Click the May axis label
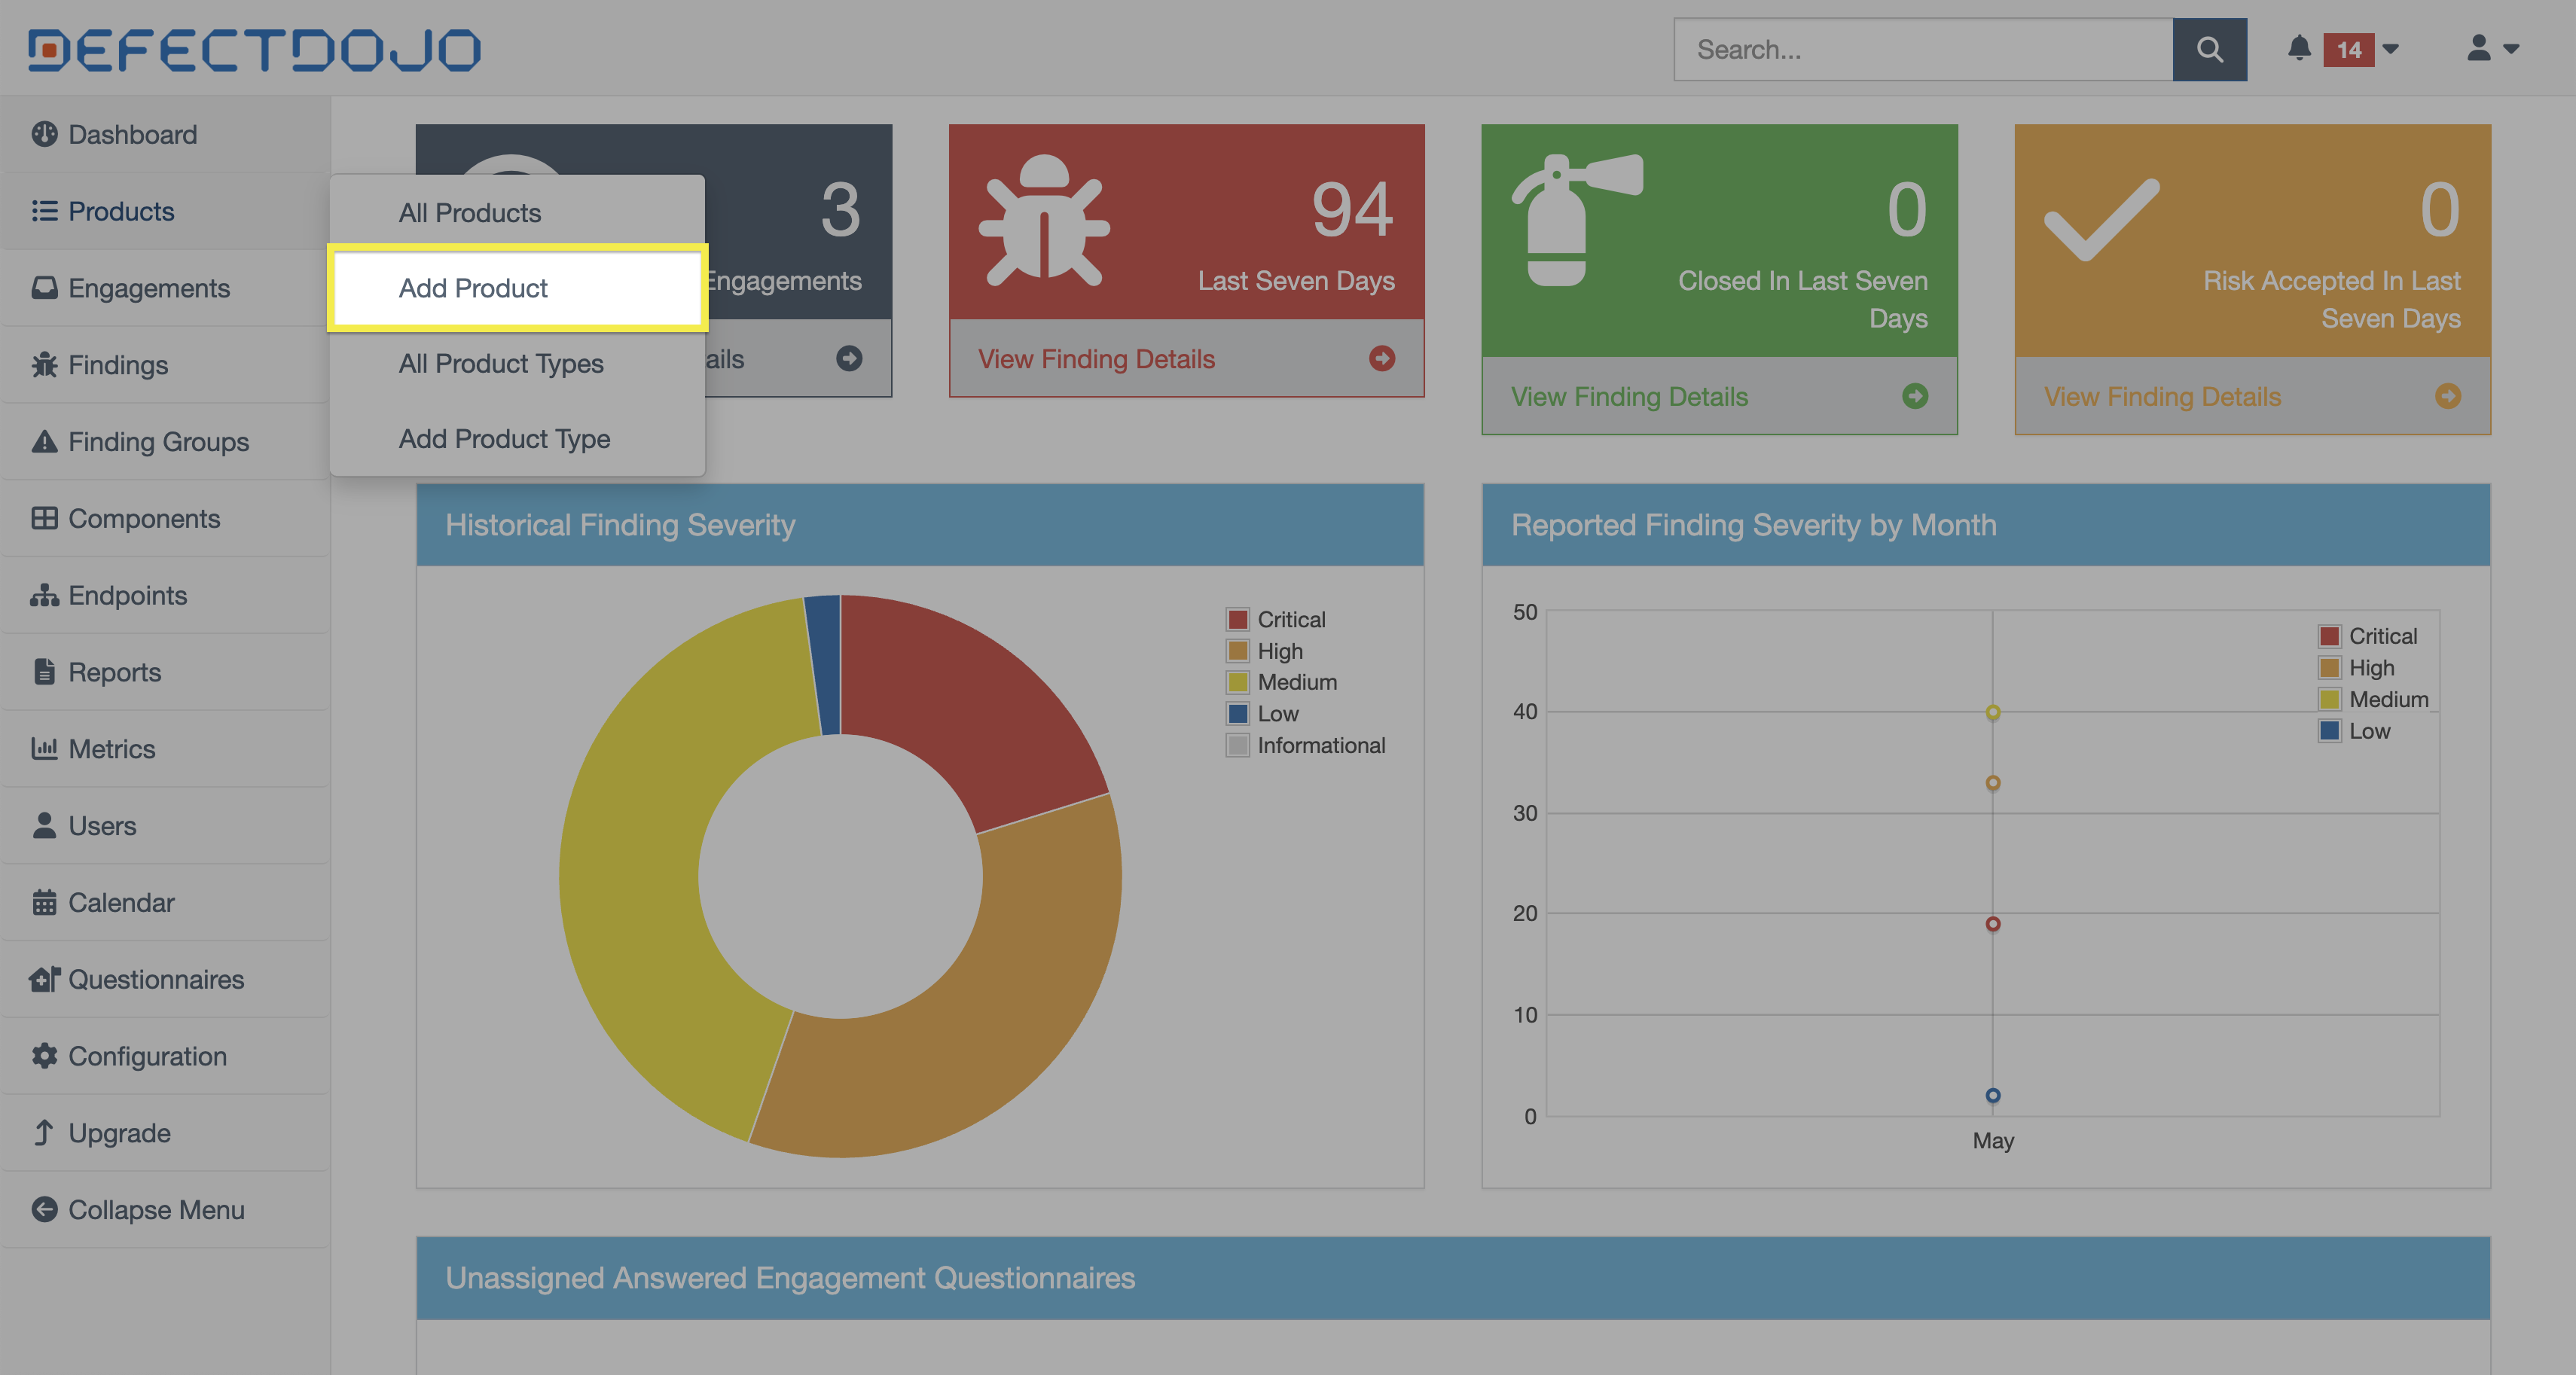 (1993, 1140)
